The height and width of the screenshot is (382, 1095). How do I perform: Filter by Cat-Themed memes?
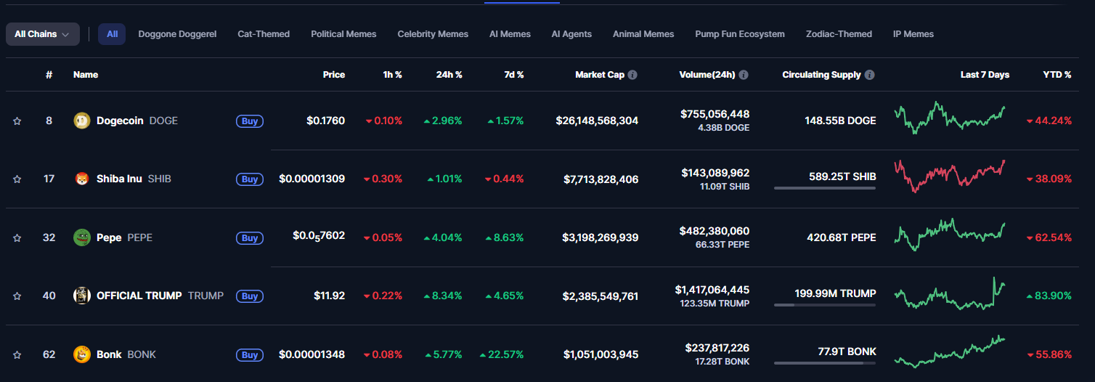click(x=264, y=34)
